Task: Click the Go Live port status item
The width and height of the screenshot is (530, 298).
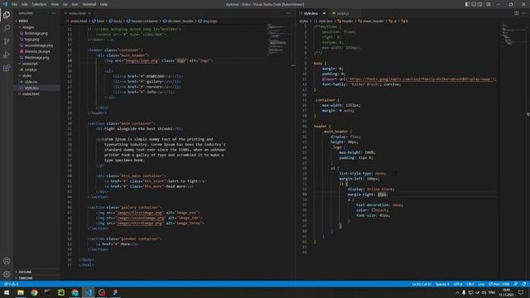Action: 499,284
